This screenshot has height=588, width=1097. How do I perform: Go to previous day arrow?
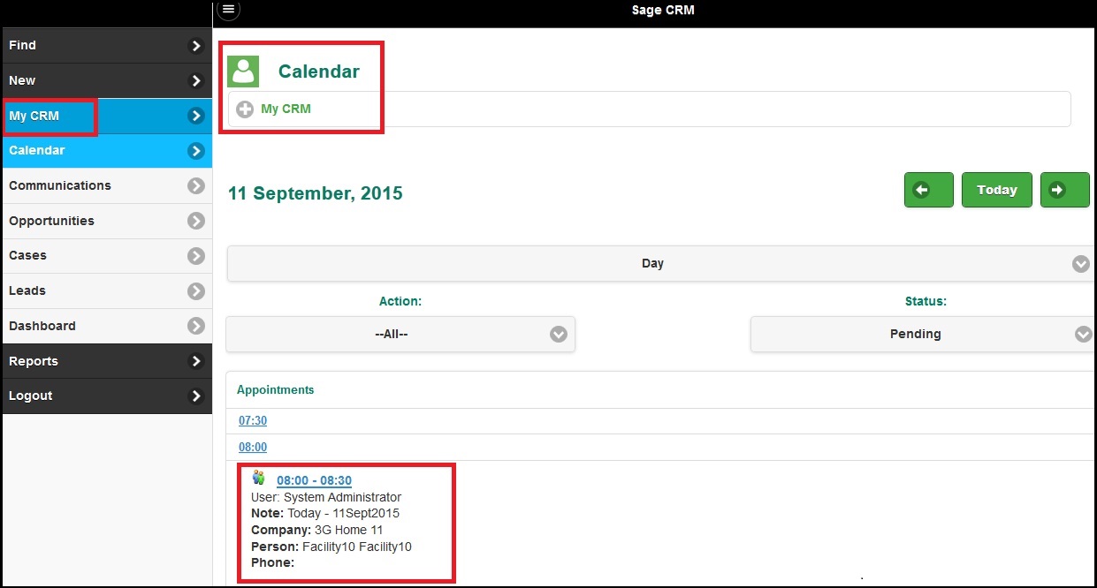pos(928,190)
